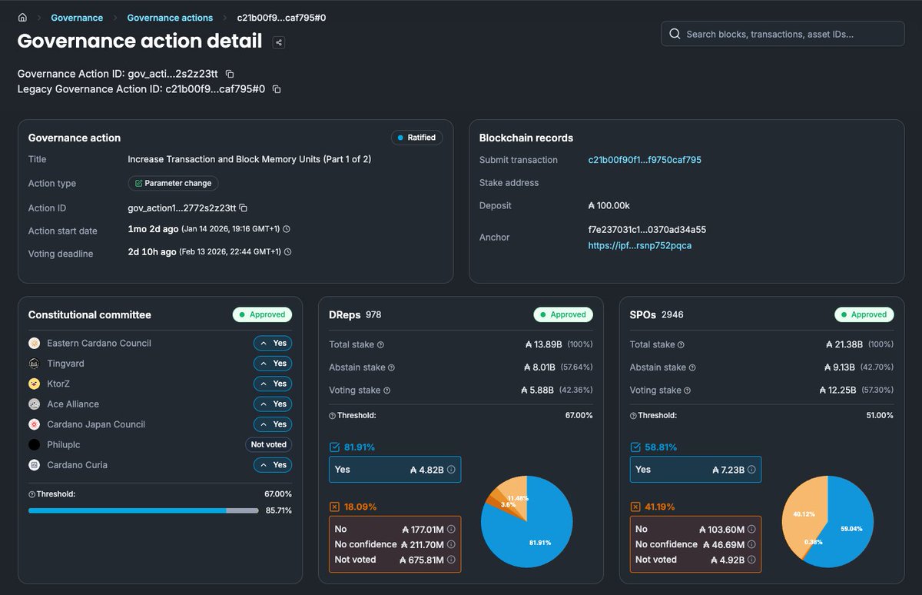Copy the Legacy Governance Action ID

coord(277,89)
